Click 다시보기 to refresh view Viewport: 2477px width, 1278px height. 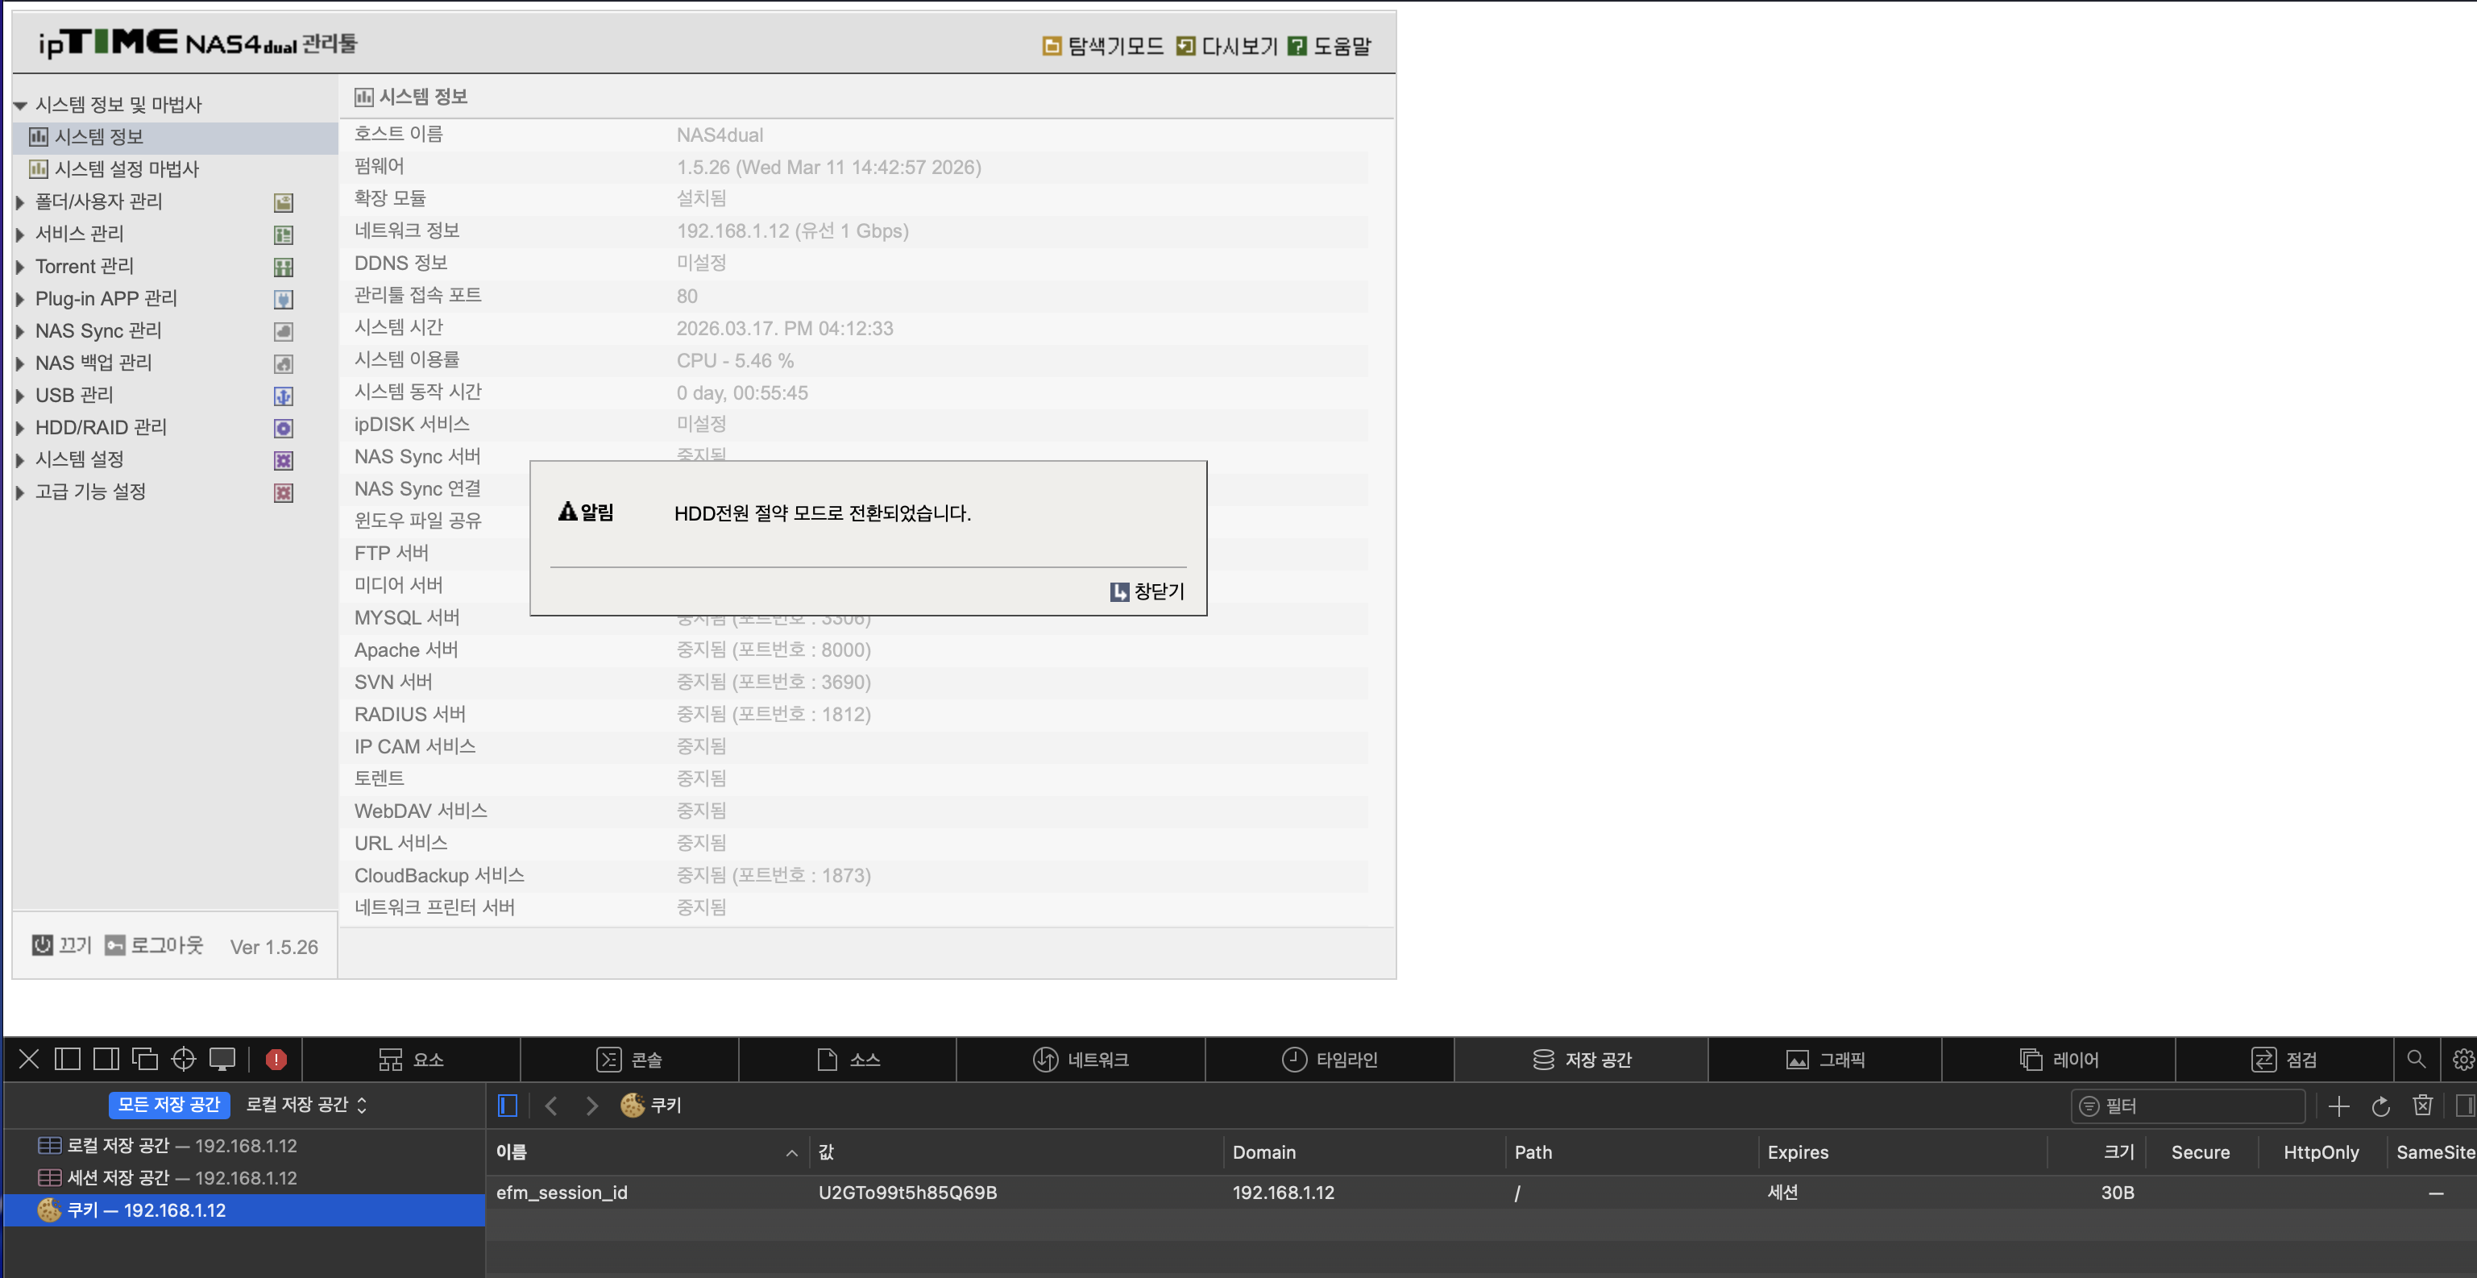[1227, 46]
